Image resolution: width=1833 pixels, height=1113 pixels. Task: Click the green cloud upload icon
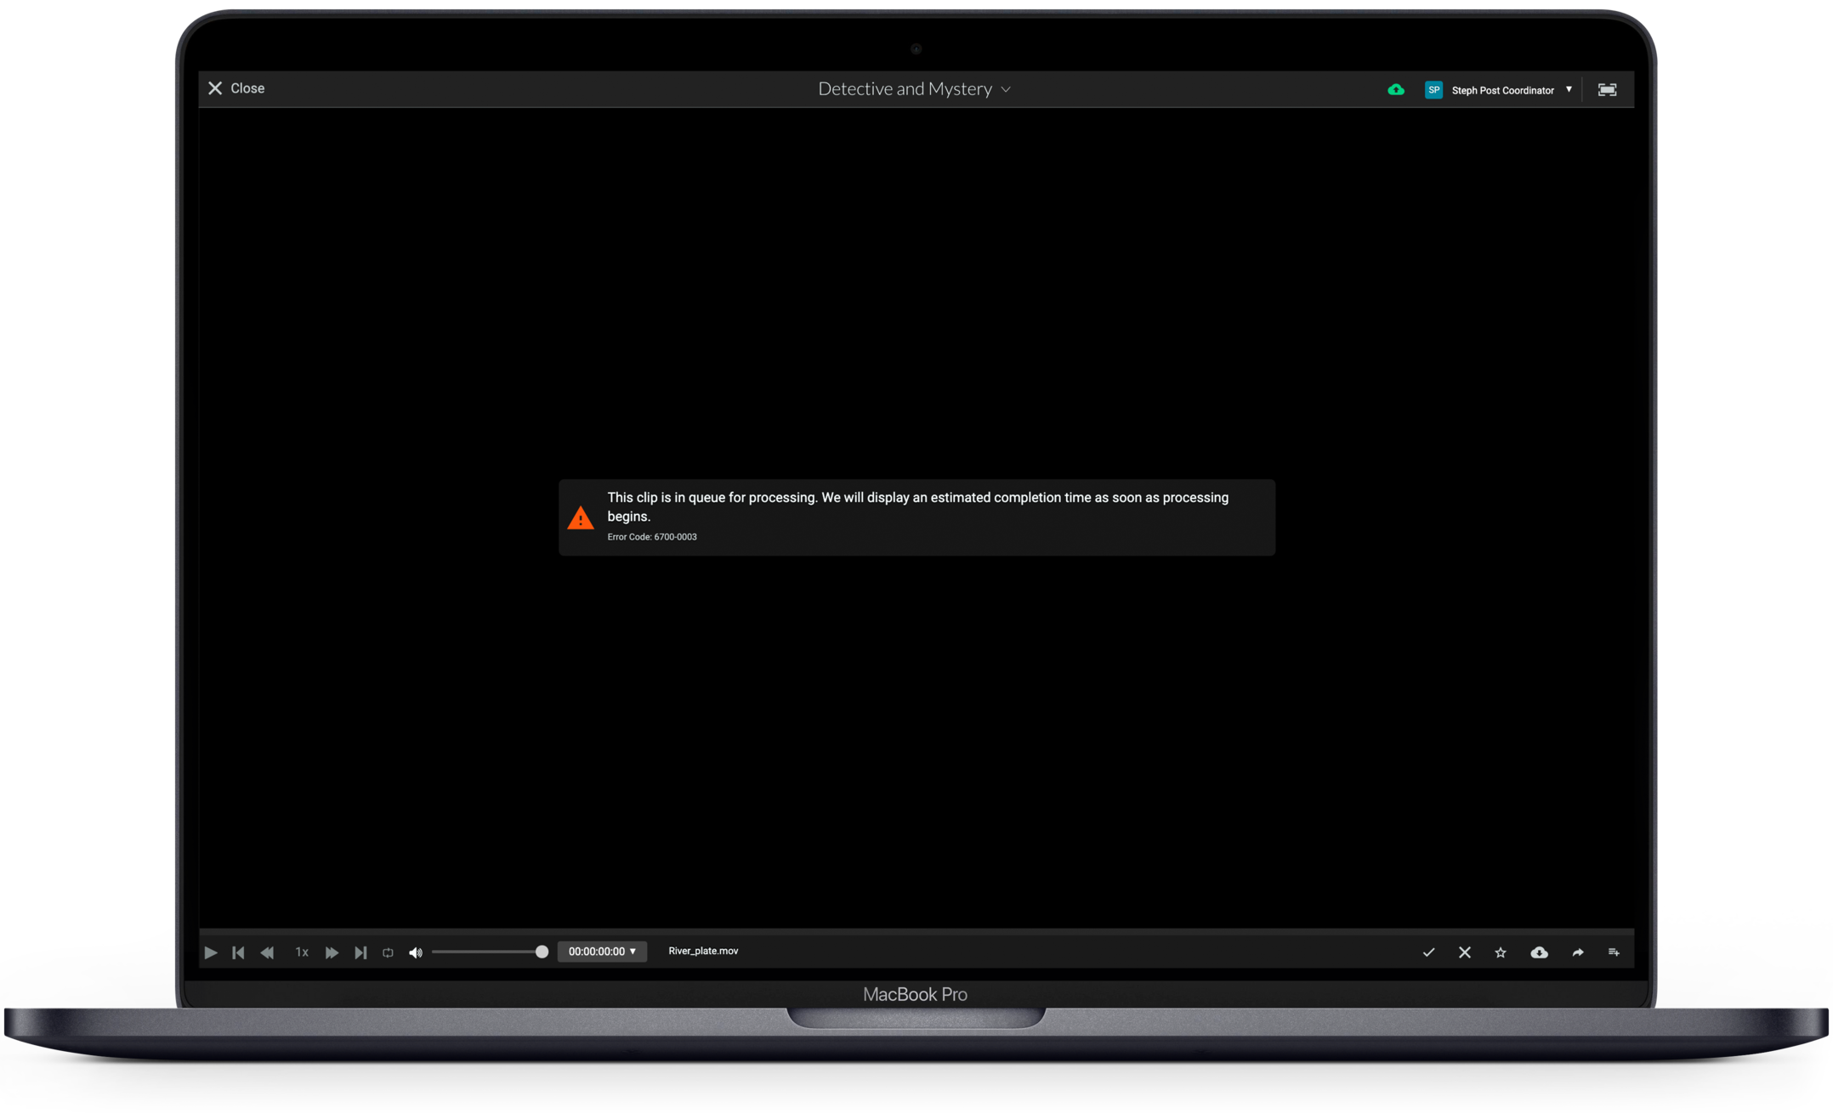tap(1395, 90)
